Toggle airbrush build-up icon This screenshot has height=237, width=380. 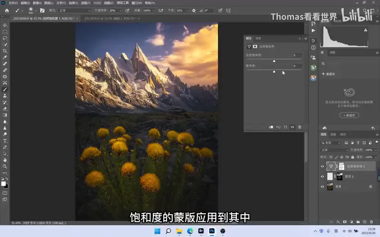click(161, 11)
